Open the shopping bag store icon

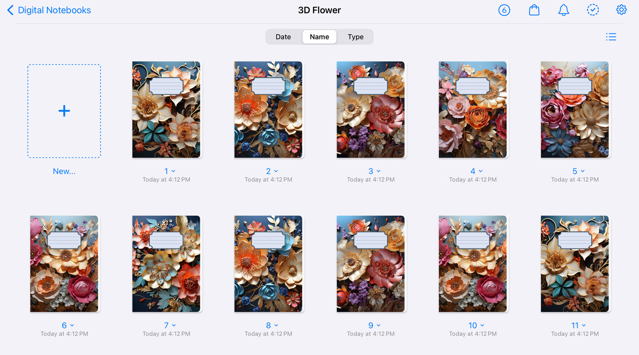534,10
